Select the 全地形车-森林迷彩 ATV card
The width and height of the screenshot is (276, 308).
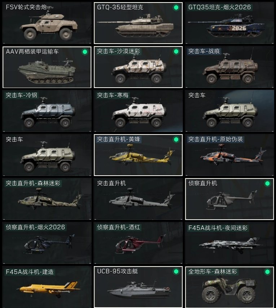pos(229,287)
